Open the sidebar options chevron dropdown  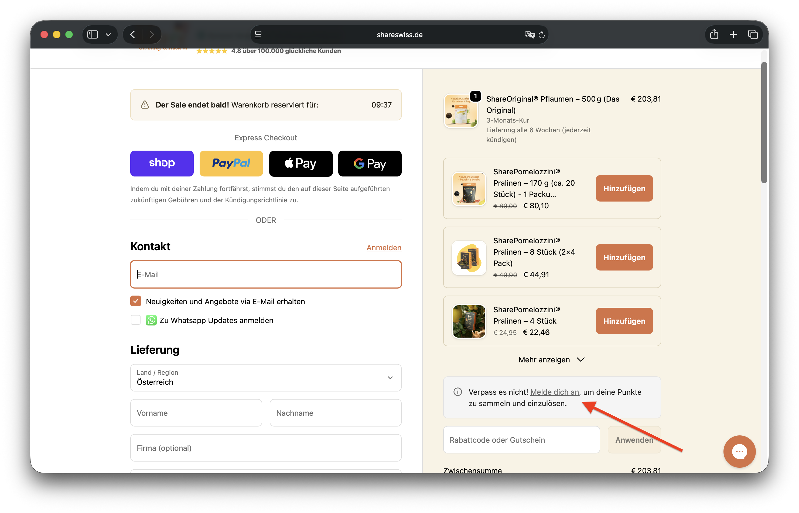(x=108, y=35)
